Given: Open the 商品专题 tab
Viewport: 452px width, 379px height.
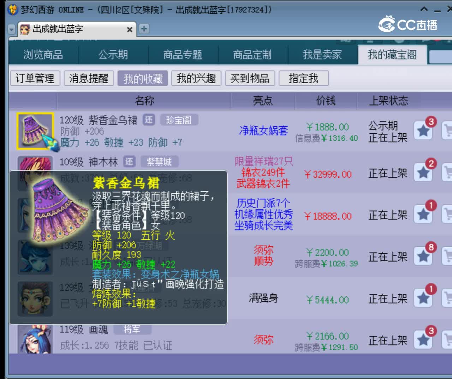Looking at the screenshot, I should pos(183,55).
